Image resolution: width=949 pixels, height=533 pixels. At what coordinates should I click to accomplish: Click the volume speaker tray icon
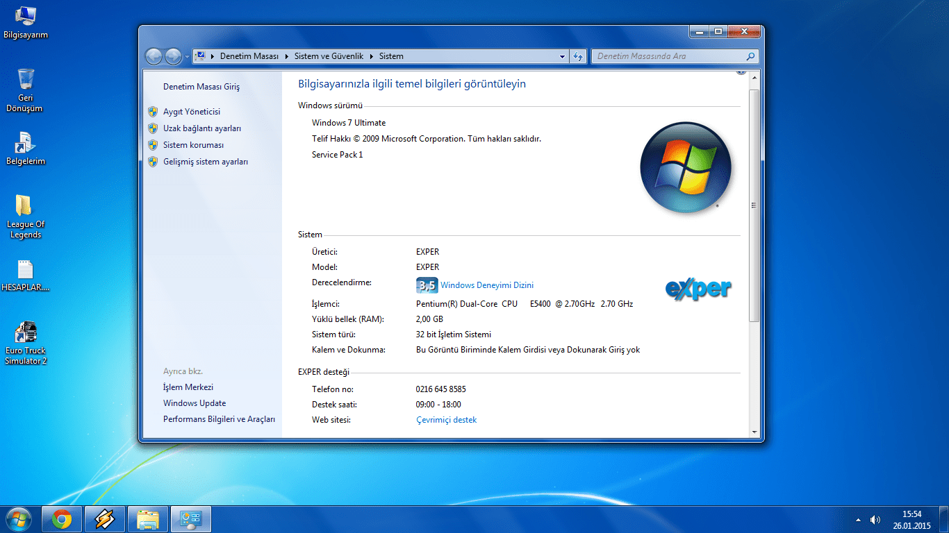(875, 520)
